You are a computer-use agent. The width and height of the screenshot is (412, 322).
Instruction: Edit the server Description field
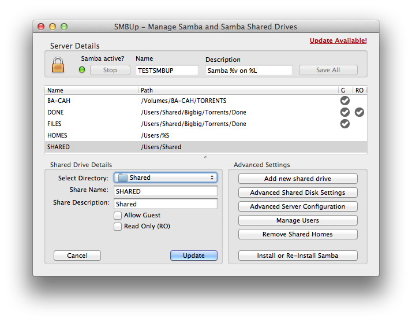point(249,71)
